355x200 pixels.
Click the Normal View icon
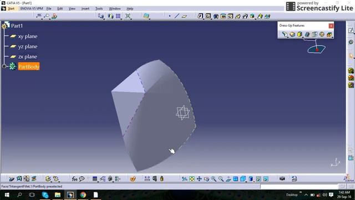click(x=228, y=179)
